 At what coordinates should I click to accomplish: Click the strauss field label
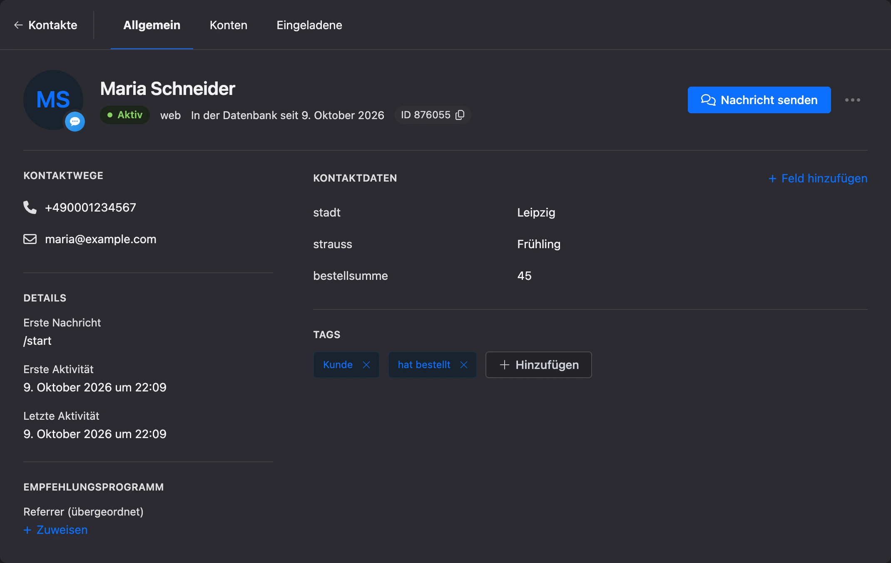[x=333, y=244]
